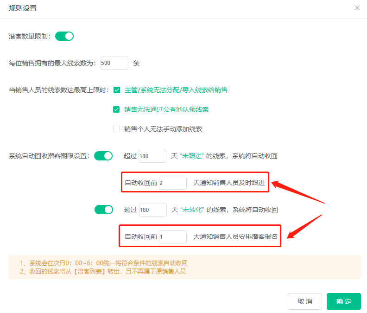Click the notify-days input before 及时跟进
This screenshot has width=367, height=313.
pos(172,183)
